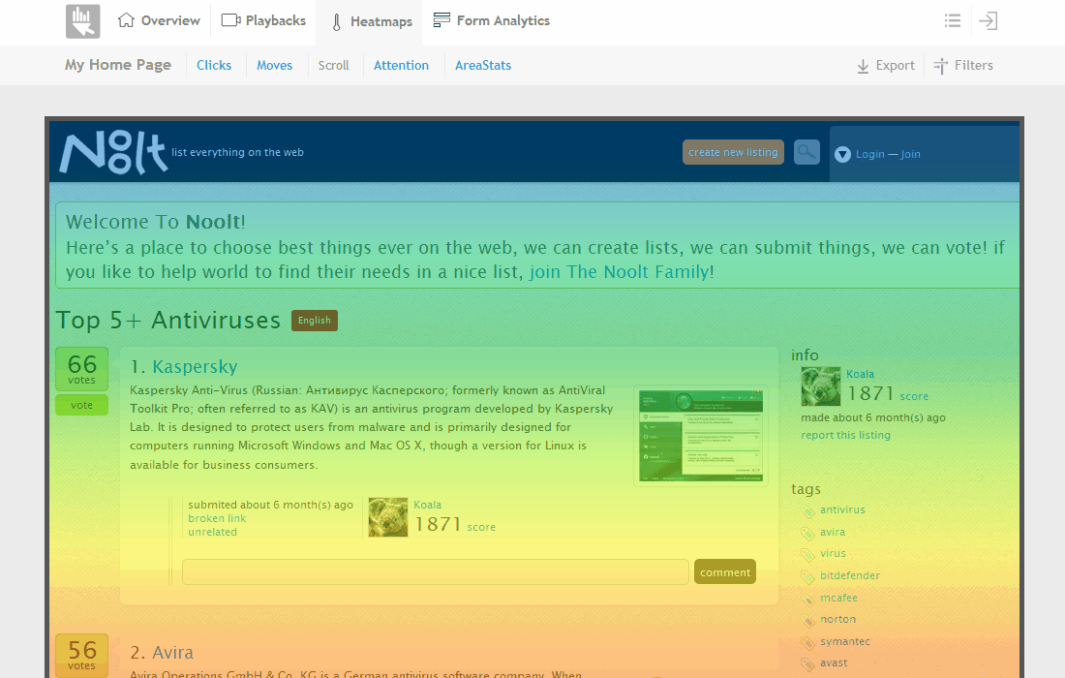Open the list menu icon
This screenshot has width=1065, height=678.
point(953,20)
